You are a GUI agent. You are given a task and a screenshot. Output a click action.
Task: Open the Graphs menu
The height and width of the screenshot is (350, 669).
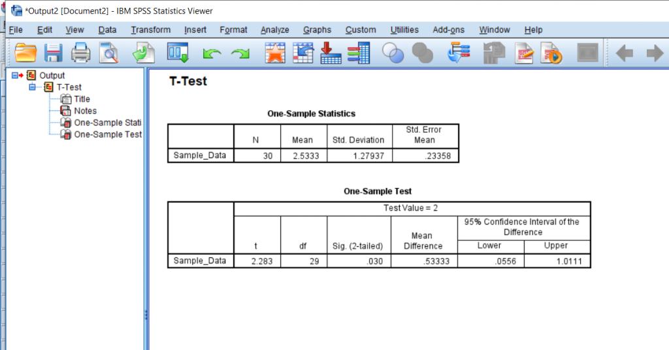pos(317,30)
